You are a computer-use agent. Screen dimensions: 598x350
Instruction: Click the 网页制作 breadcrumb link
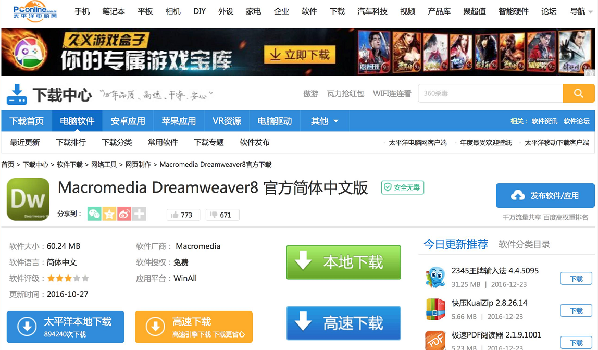[138, 165]
